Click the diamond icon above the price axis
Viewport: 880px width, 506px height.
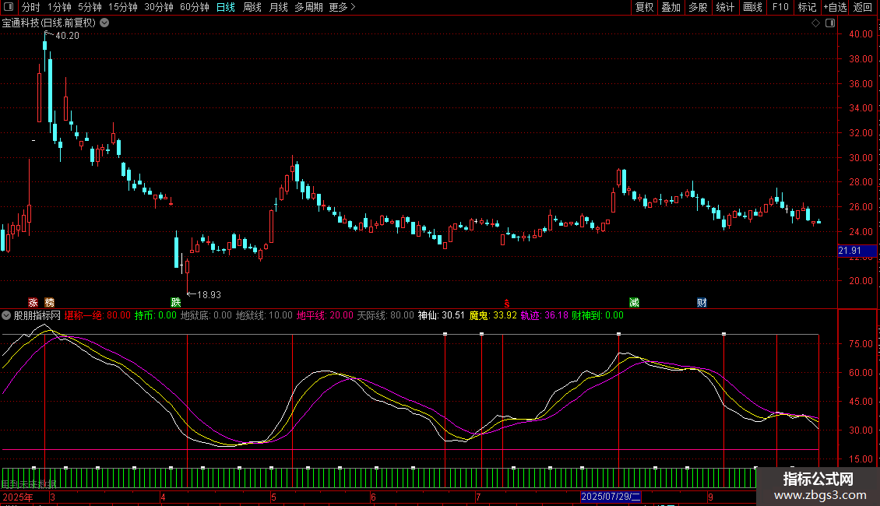coord(815,23)
